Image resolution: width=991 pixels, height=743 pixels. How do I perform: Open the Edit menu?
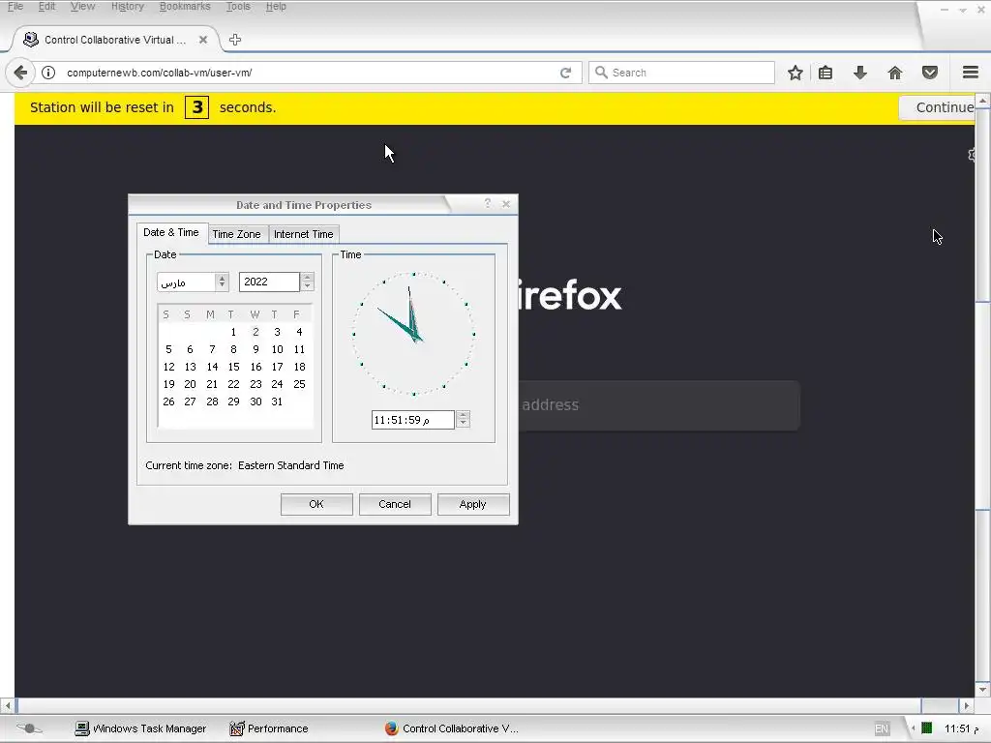pos(46,7)
